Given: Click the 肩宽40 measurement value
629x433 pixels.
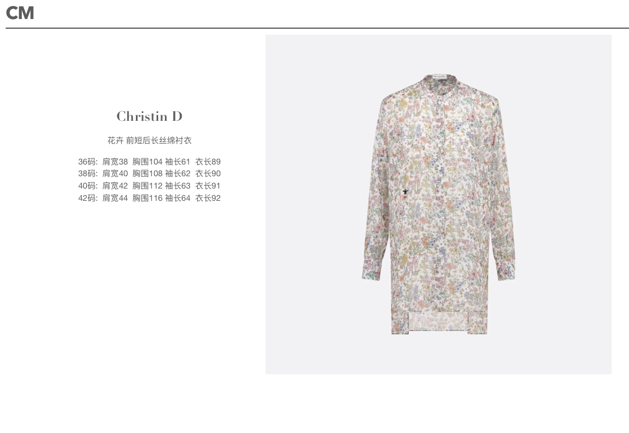Looking at the screenshot, I should pos(115,173).
